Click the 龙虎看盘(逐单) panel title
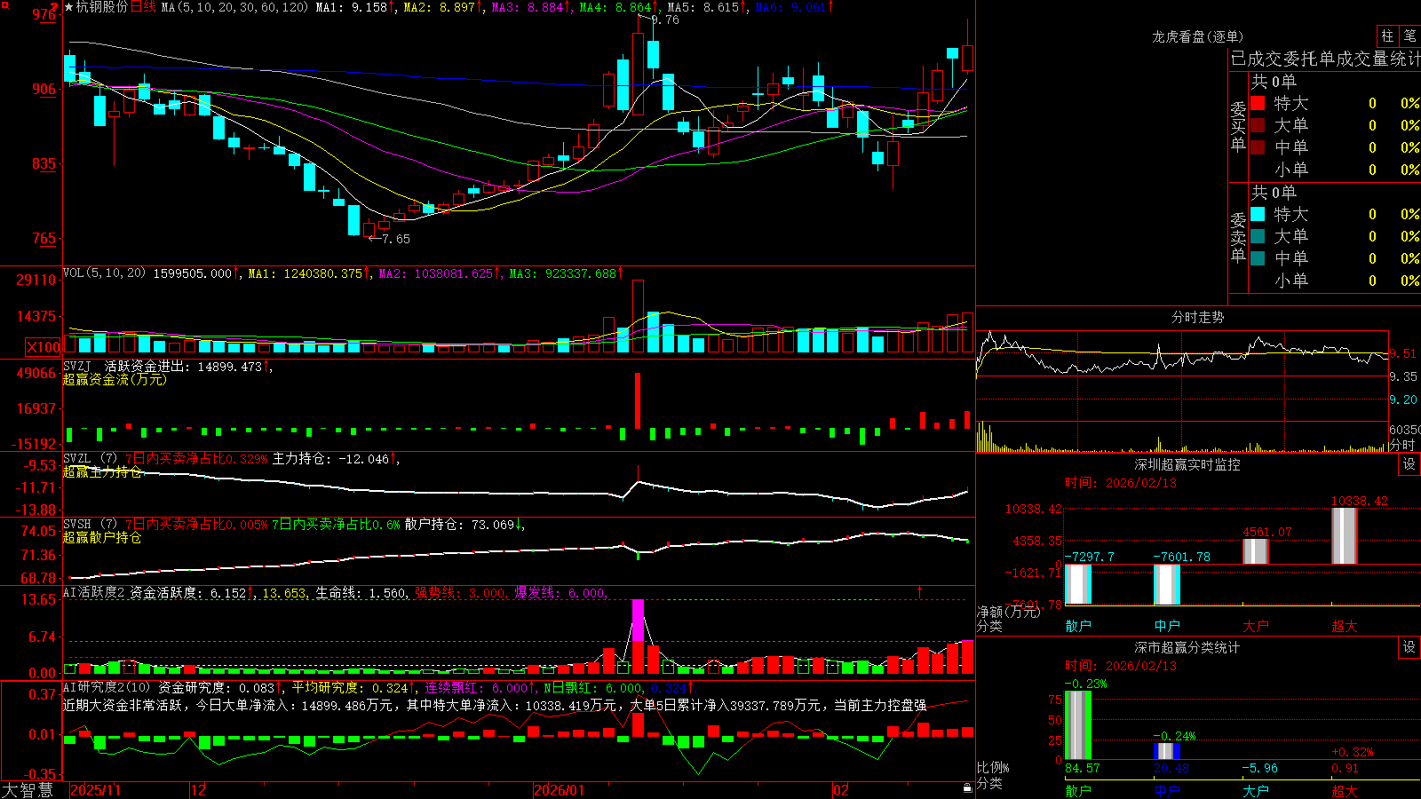Viewport: 1421px width, 799px height. click(1197, 36)
